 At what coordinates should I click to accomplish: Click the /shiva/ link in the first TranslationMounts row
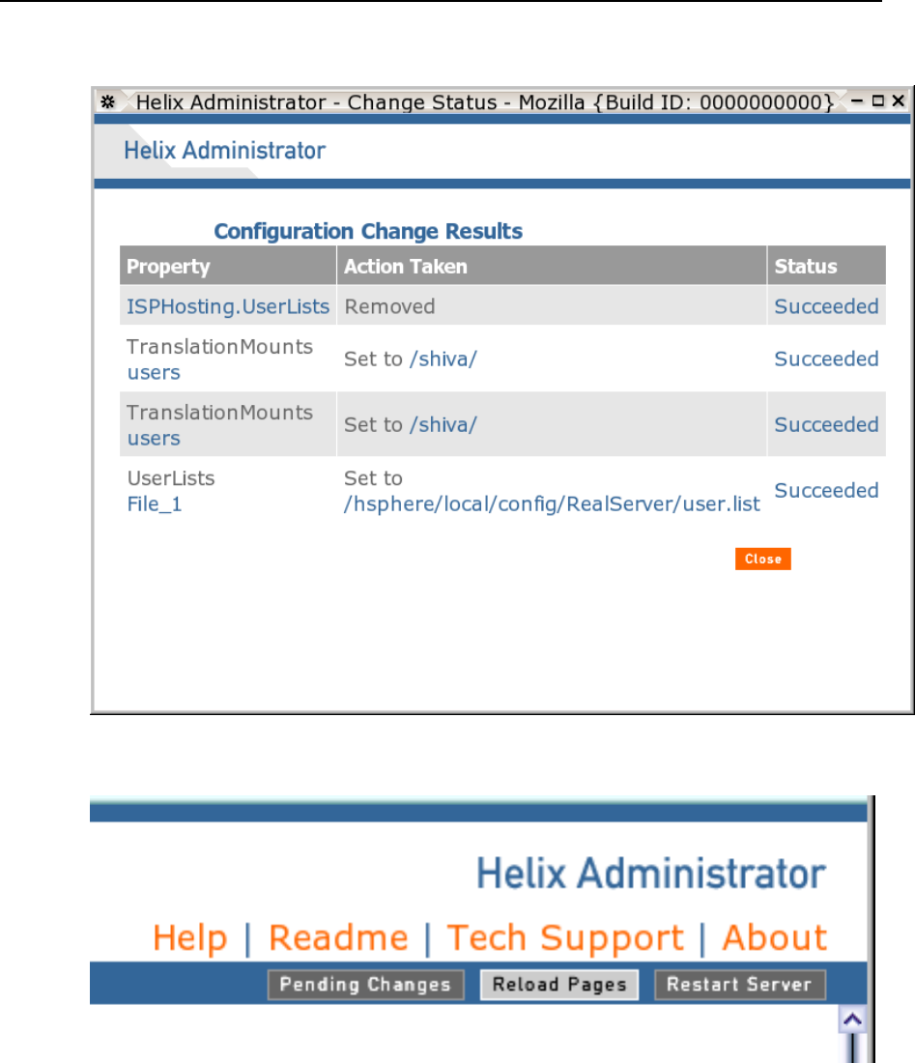(x=443, y=359)
